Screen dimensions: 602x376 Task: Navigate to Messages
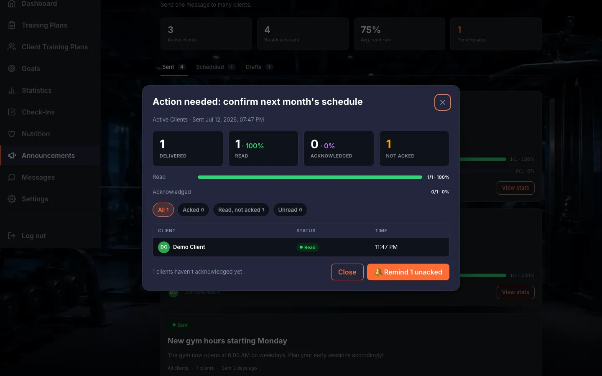pos(50,177)
